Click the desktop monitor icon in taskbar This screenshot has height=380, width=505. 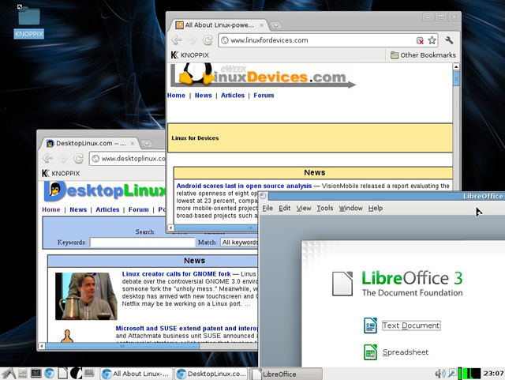click(89, 373)
